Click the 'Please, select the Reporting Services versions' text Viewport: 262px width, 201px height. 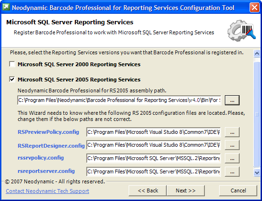tap(127, 52)
